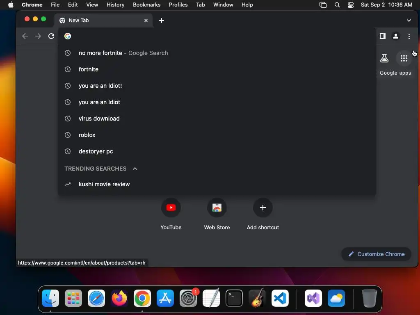Go forward with the forward arrow
This screenshot has height=315, width=420.
pyautogui.click(x=38, y=36)
